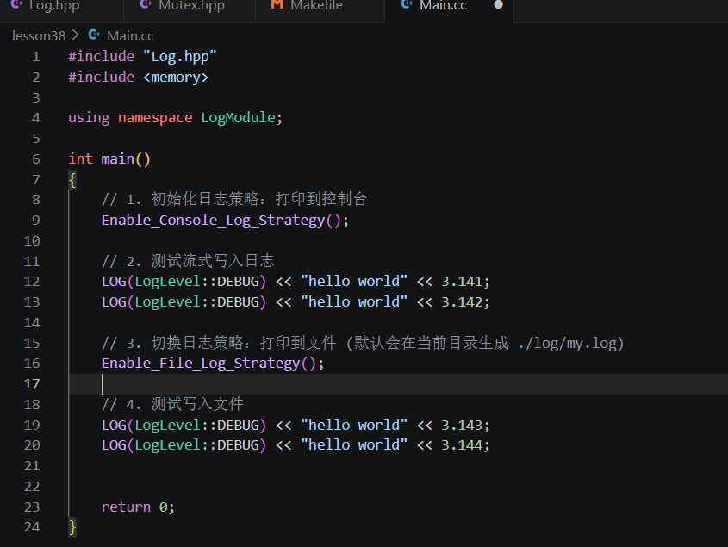Click the C++ icon on Mutex.hpp tab

pyautogui.click(x=146, y=4)
